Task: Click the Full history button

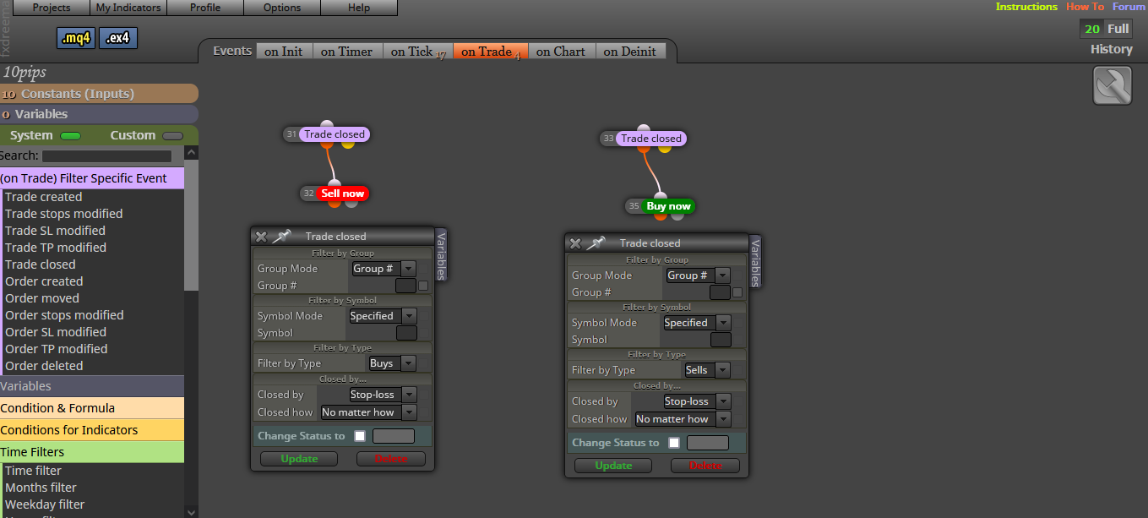Action: [1118, 29]
